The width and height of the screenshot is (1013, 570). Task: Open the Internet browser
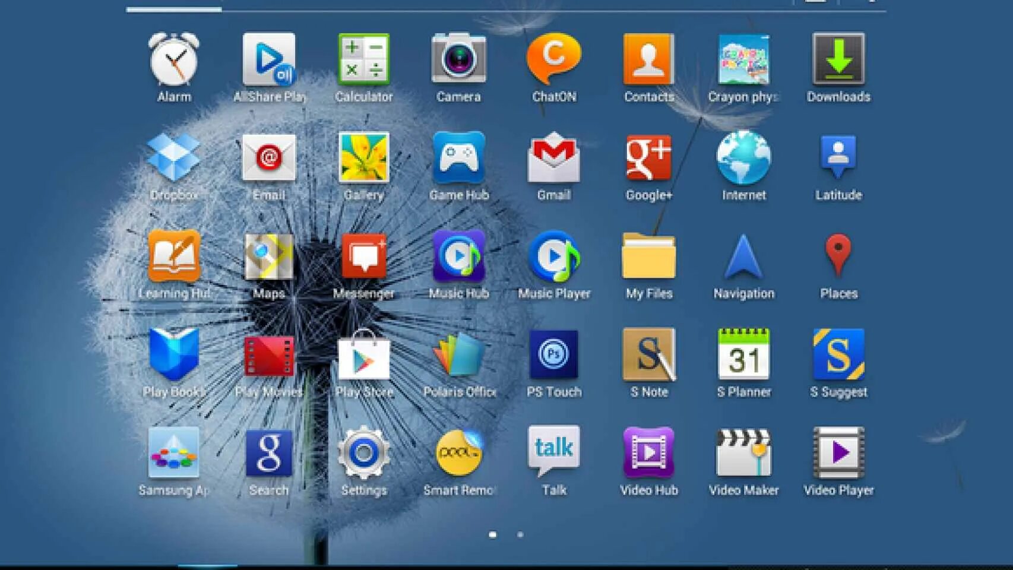coord(744,157)
